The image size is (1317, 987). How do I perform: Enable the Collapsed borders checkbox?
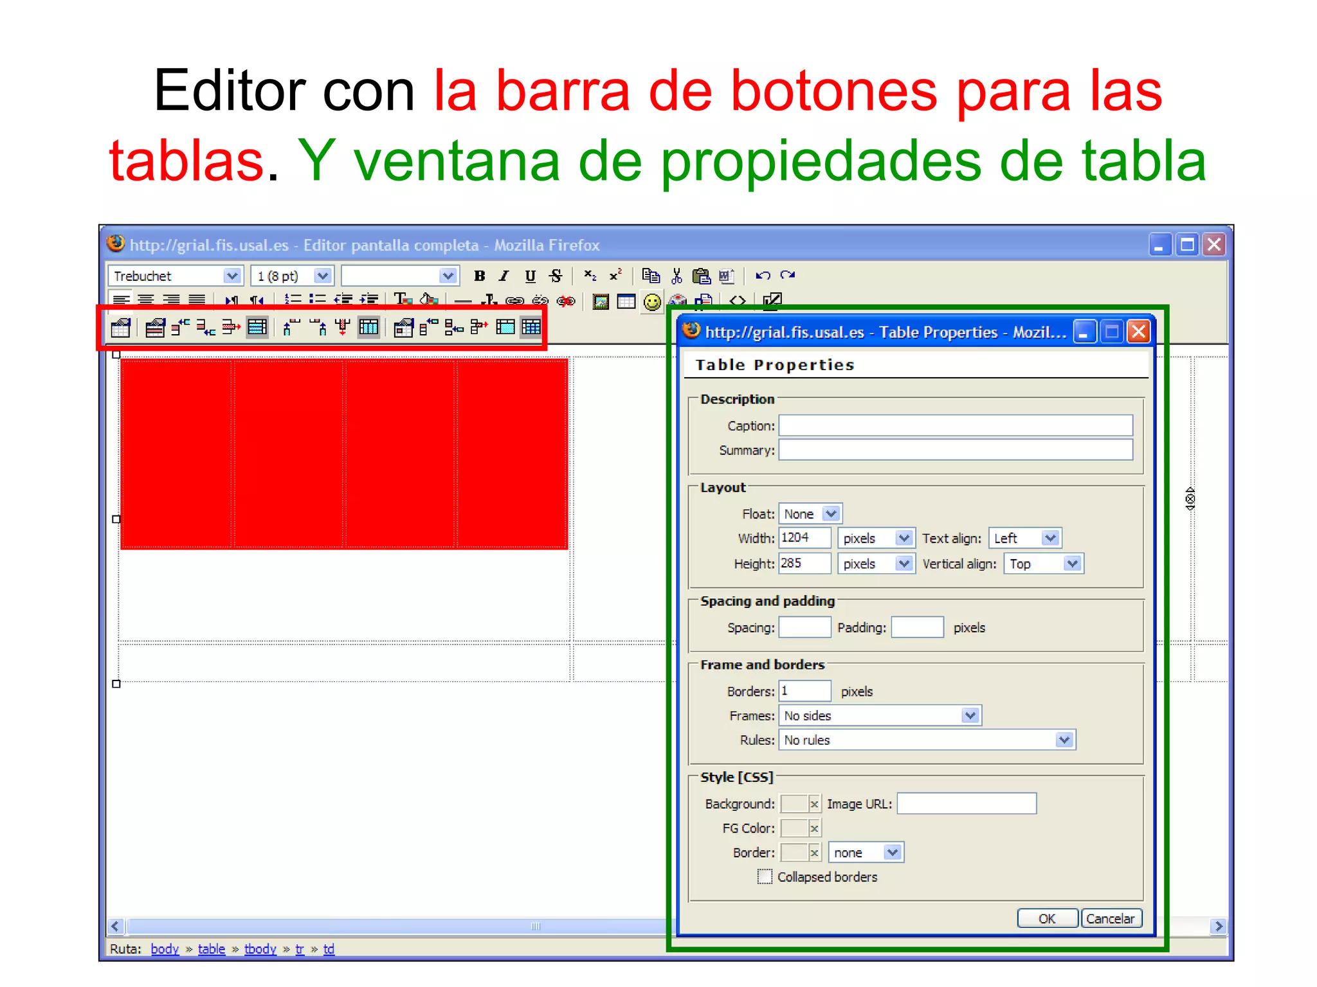click(x=765, y=876)
